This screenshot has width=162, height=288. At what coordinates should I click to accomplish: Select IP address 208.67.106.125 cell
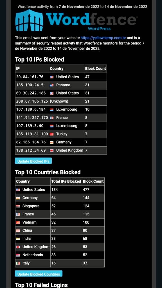coord(32,101)
